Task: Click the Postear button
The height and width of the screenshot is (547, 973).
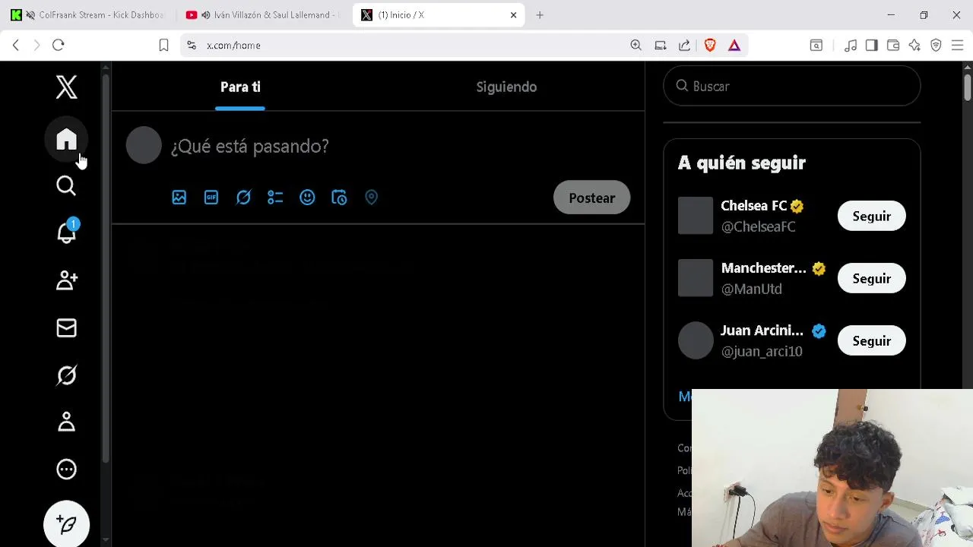Action: (591, 198)
